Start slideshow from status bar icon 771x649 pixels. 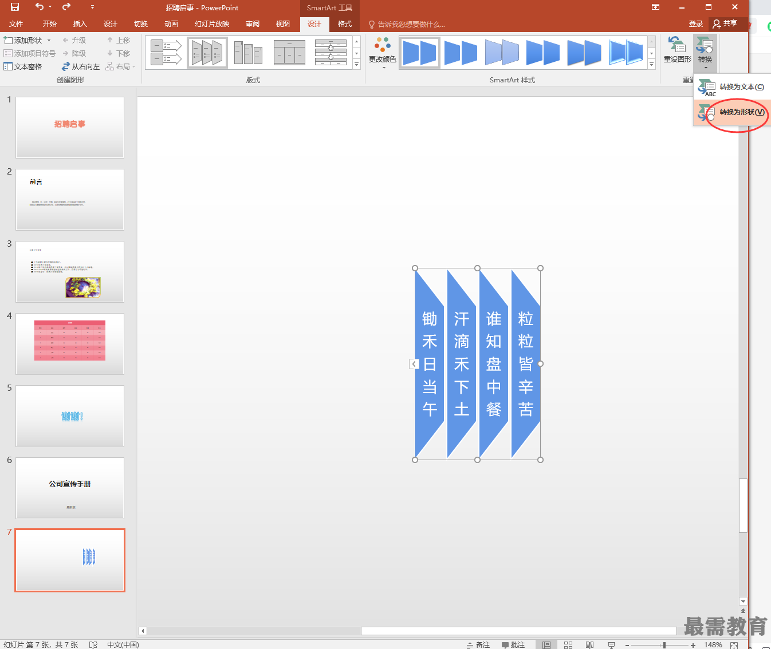[x=611, y=644]
